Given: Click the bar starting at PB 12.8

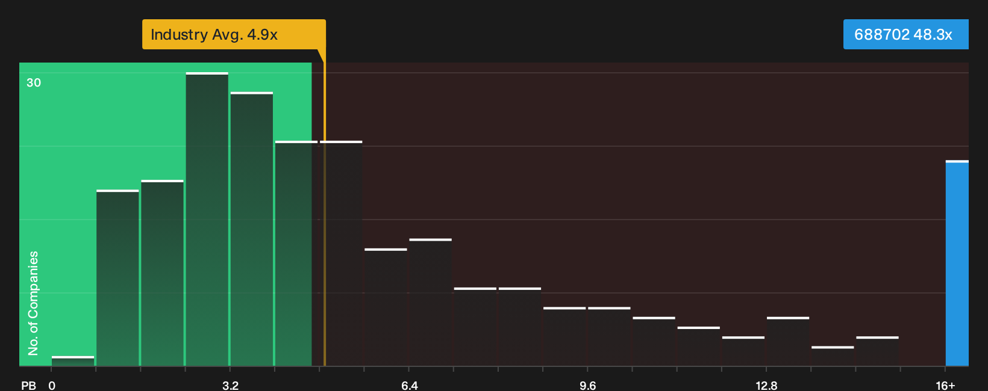Looking at the screenshot, I should tap(788, 341).
